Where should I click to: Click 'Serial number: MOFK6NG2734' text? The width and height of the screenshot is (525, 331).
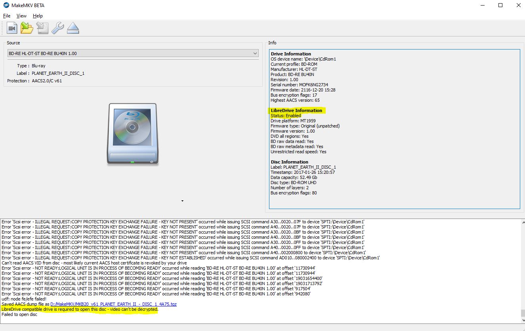pyautogui.click(x=299, y=85)
